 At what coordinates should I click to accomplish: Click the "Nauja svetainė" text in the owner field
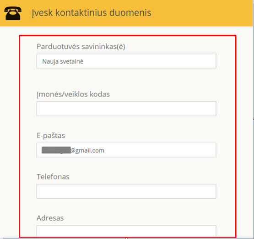click(x=63, y=61)
